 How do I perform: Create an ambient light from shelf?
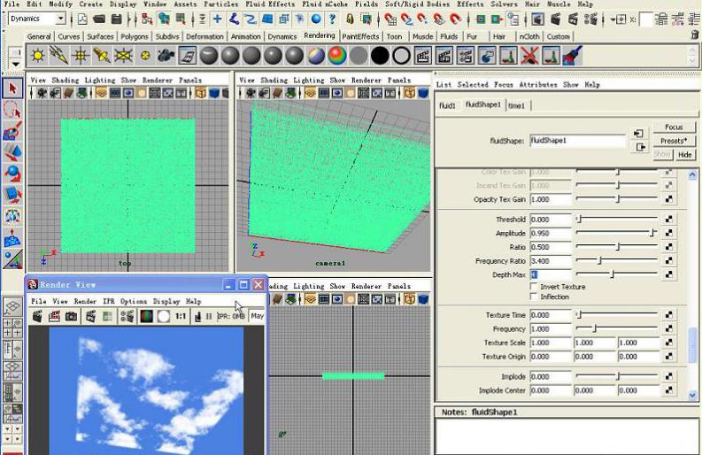coord(37,56)
